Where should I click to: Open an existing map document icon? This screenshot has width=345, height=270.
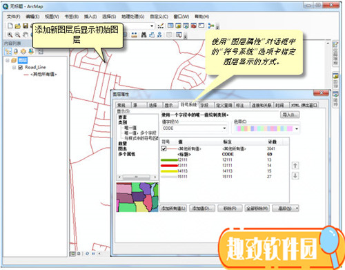click(x=18, y=26)
